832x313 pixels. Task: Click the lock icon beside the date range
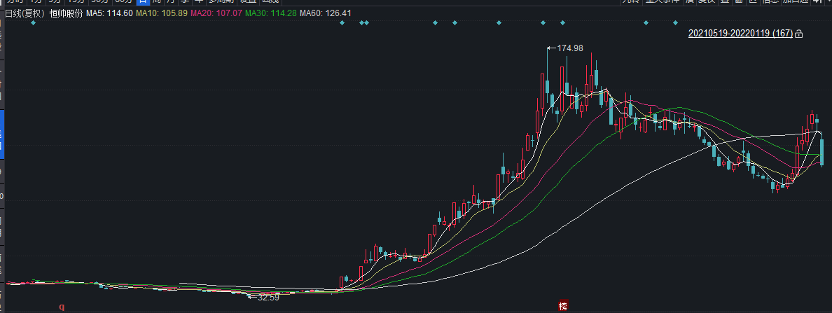pos(798,34)
